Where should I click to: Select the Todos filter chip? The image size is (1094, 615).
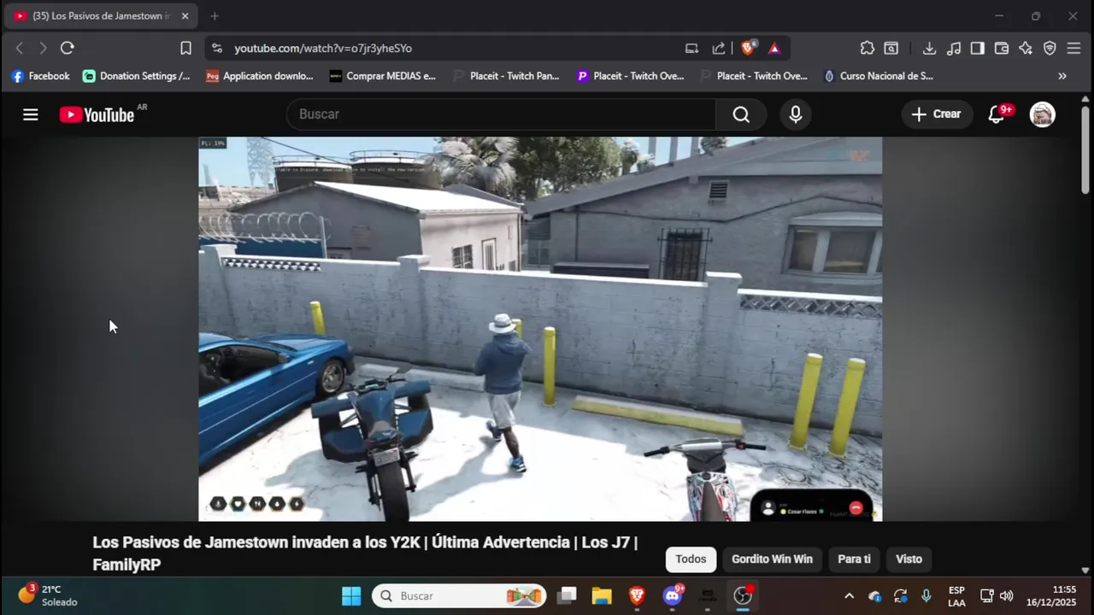[x=691, y=559]
